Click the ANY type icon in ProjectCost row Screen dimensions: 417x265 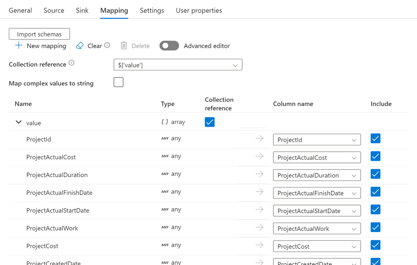(165, 245)
